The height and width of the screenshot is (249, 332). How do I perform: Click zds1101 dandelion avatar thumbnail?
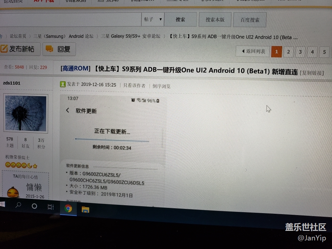click(26, 113)
